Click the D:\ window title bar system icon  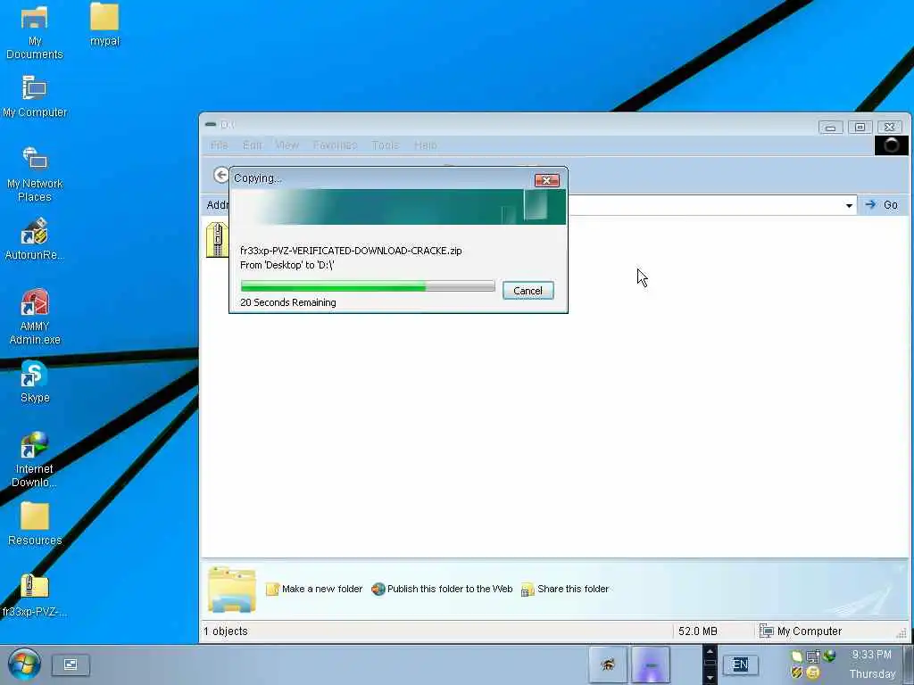coord(211,124)
